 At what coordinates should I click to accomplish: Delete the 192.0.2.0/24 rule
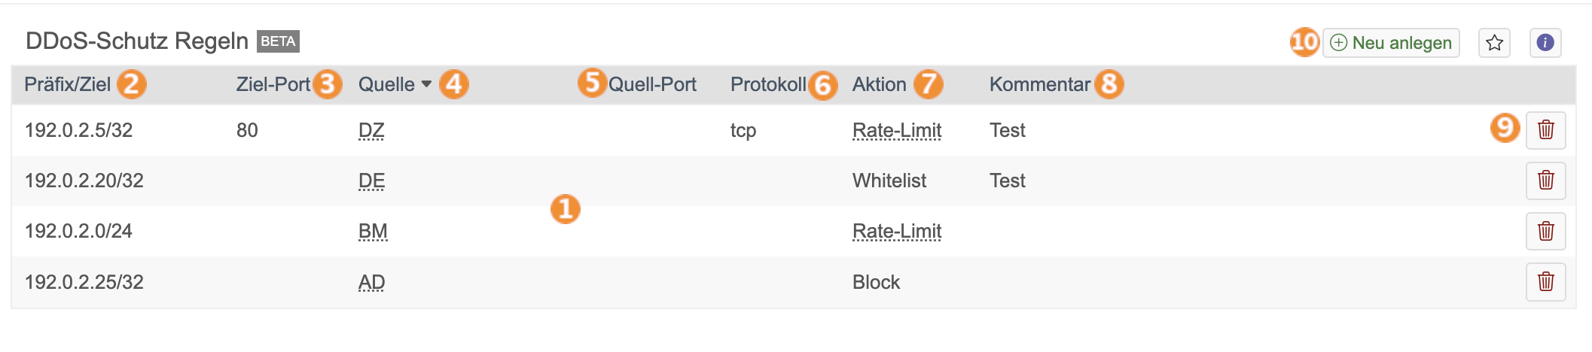(1545, 231)
